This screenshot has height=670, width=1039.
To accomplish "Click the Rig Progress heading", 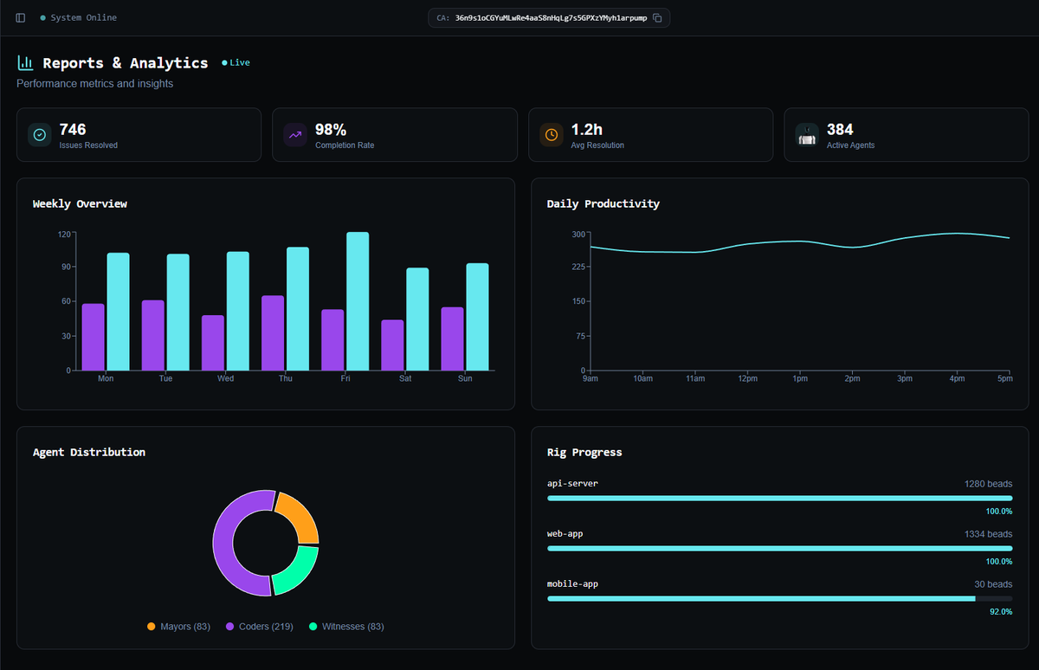I will pyautogui.click(x=584, y=452).
